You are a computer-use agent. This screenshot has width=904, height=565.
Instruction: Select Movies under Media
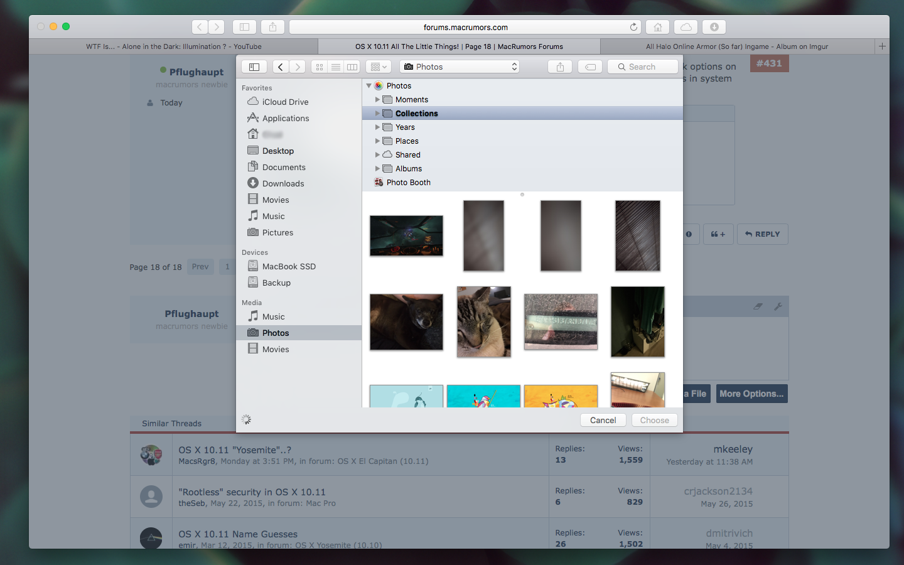click(x=299, y=349)
